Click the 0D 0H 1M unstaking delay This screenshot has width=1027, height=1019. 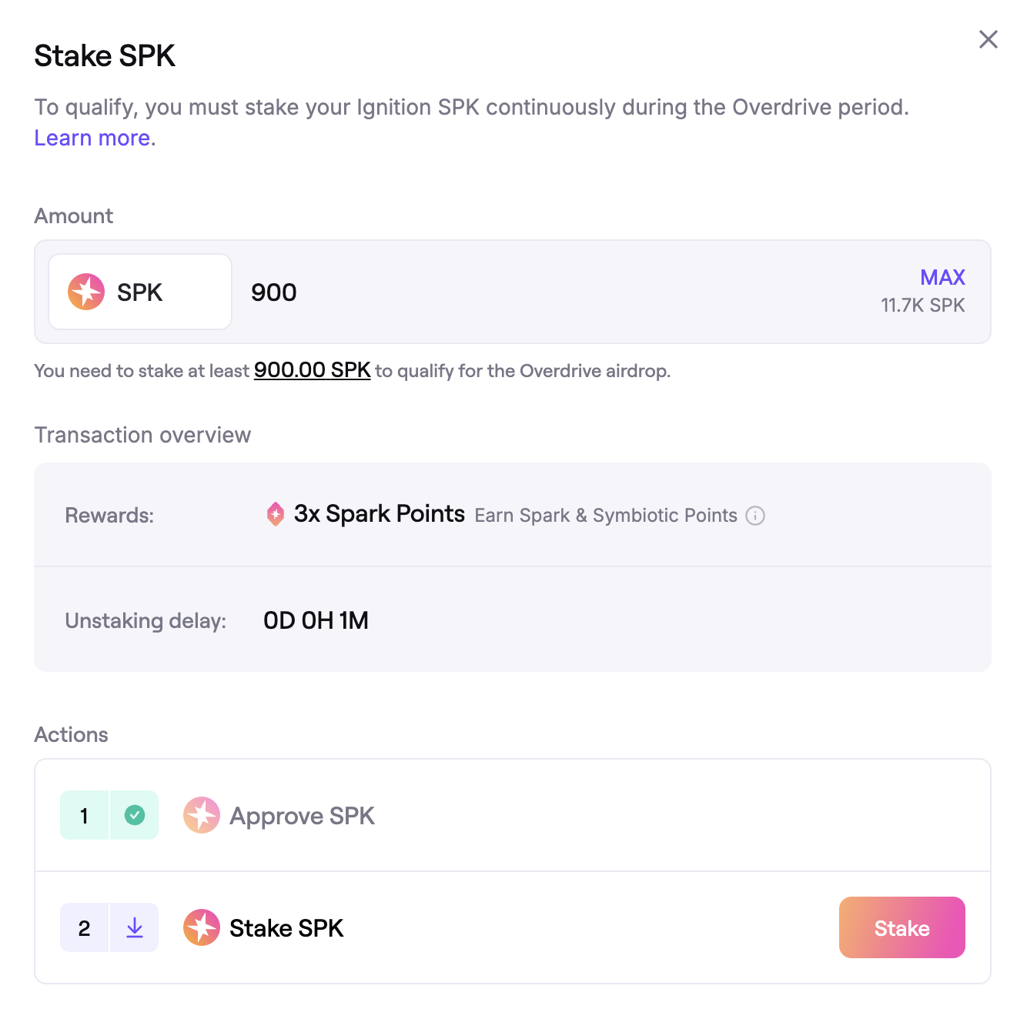[x=316, y=620]
